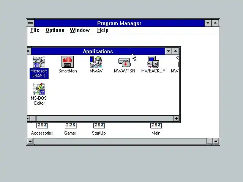Minimize the Program Manager window

pos(208,23)
